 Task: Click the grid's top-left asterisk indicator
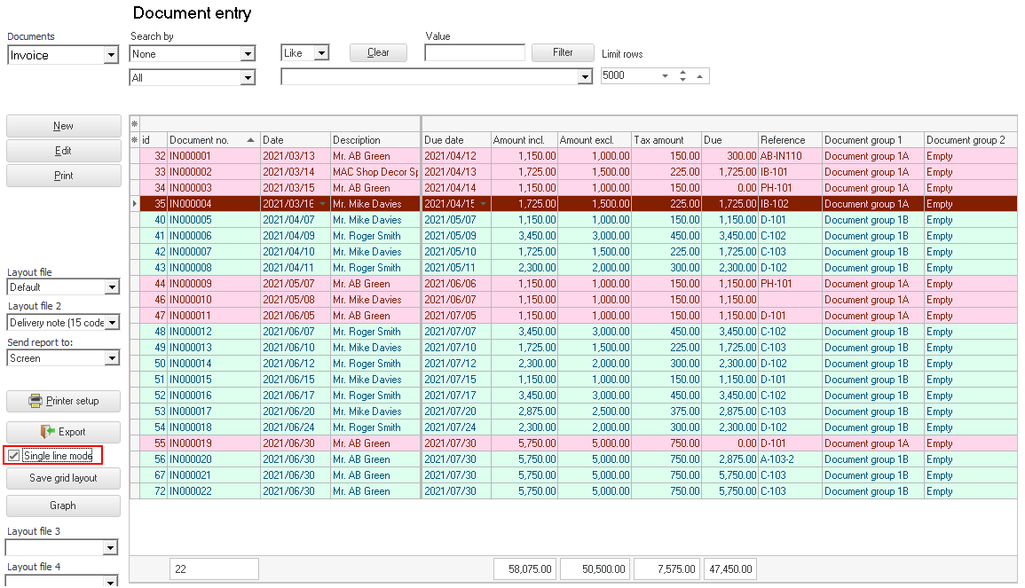pos(135,123)
